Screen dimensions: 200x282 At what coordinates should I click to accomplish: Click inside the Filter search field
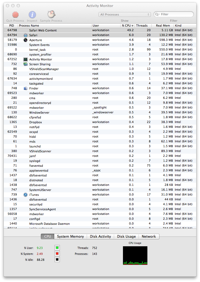[x=174, y=15]
